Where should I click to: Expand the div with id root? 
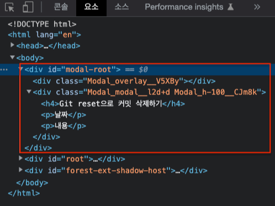(x=20, y=159)
